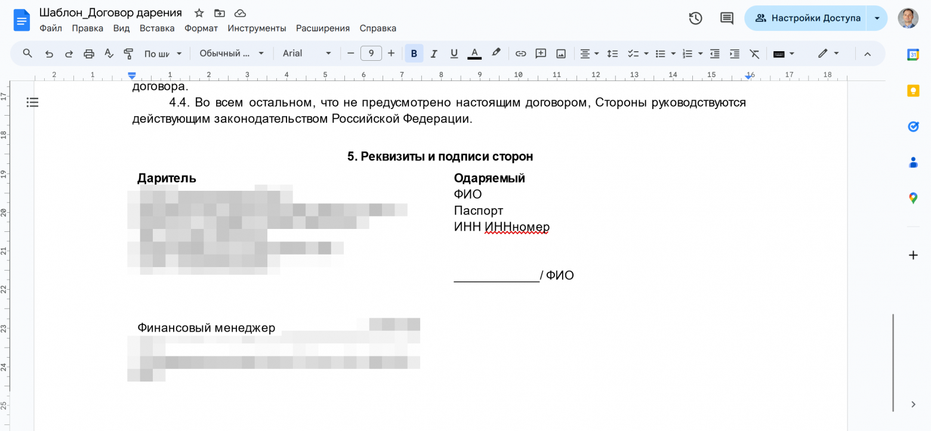The height and width of the screenshot is (431, 931).
Task: Activate the paint format roller
Action: [x=128, y=54]
